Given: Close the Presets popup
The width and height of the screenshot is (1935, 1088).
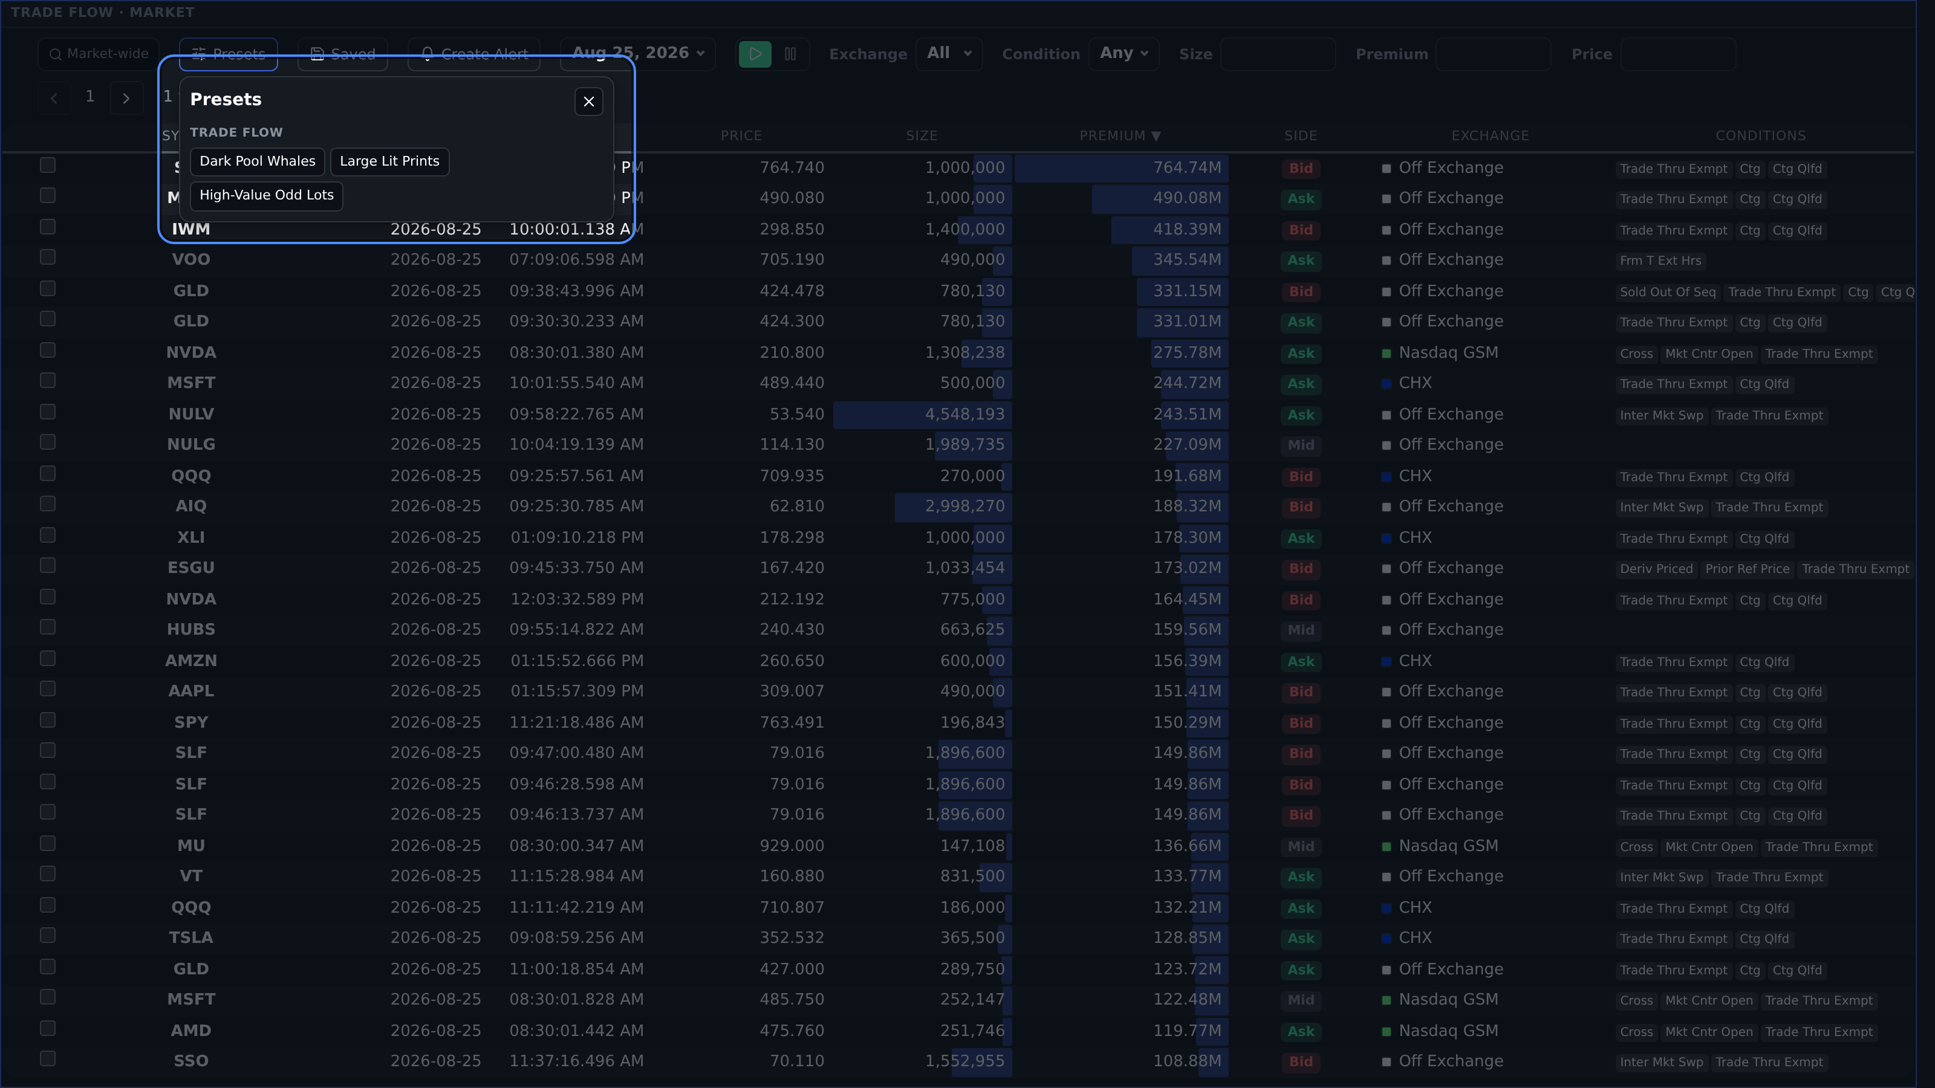Looking at the screenshot, I should [x=588, y=102].
